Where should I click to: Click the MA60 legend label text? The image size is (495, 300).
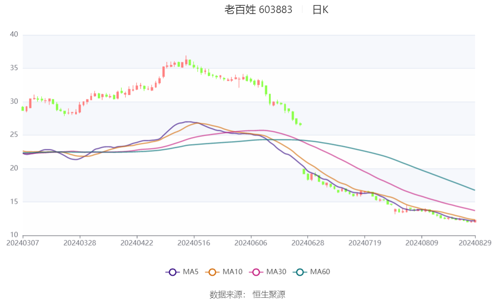tap(320, 272)
